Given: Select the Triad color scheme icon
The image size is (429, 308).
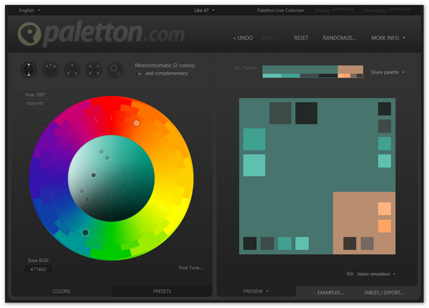Looking at the screenshot, I should coord(72,70).
